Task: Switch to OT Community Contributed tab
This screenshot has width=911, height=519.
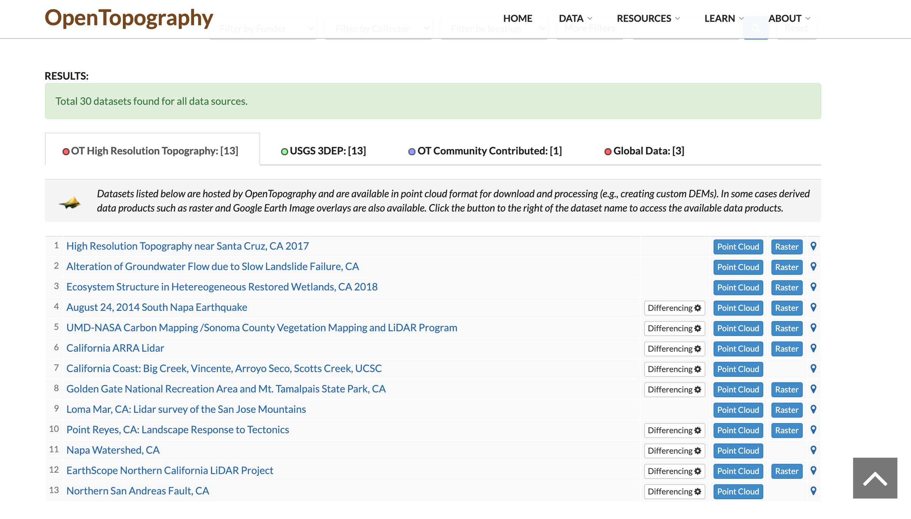Action: tap(485, 151)
